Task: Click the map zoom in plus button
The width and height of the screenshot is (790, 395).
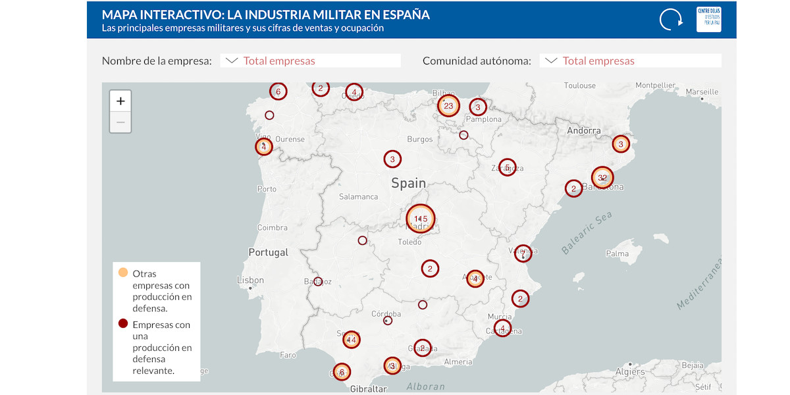Action: (120, 101)
